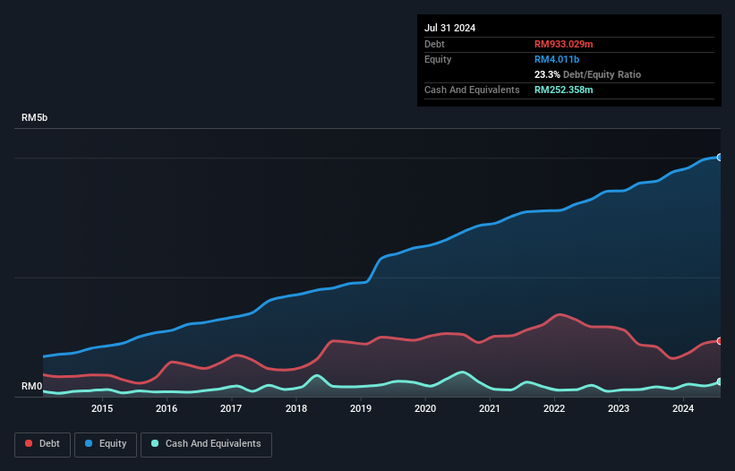Image resolution: width=735 pixels, height=471 pixels.
Task: Click the 2019 x-axis label
Action: 361,408
